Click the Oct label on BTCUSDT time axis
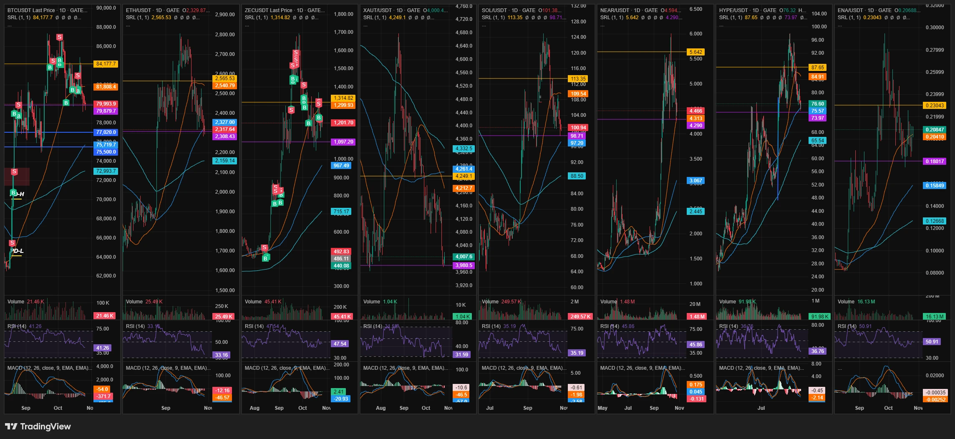The height and width of the screenshot is (439, 955). (x=58, y=408)
